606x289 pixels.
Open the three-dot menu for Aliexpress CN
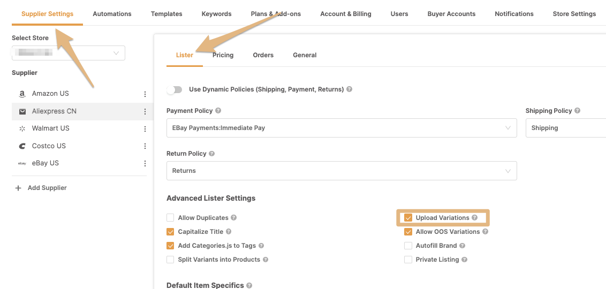pyautogui.click(x=145, y=111)
